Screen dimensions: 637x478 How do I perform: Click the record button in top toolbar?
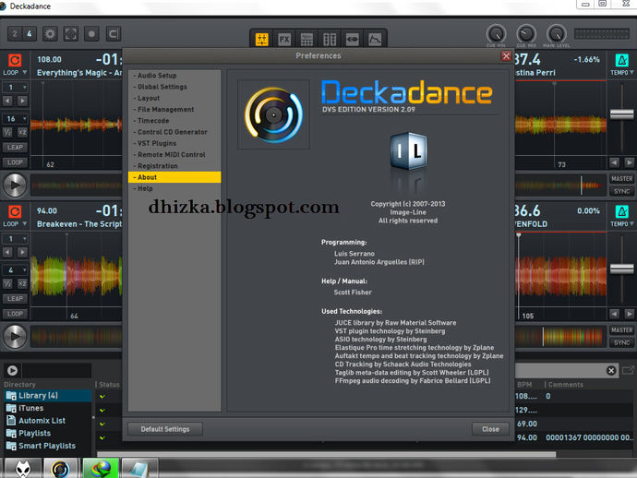[x=92, y=34]
